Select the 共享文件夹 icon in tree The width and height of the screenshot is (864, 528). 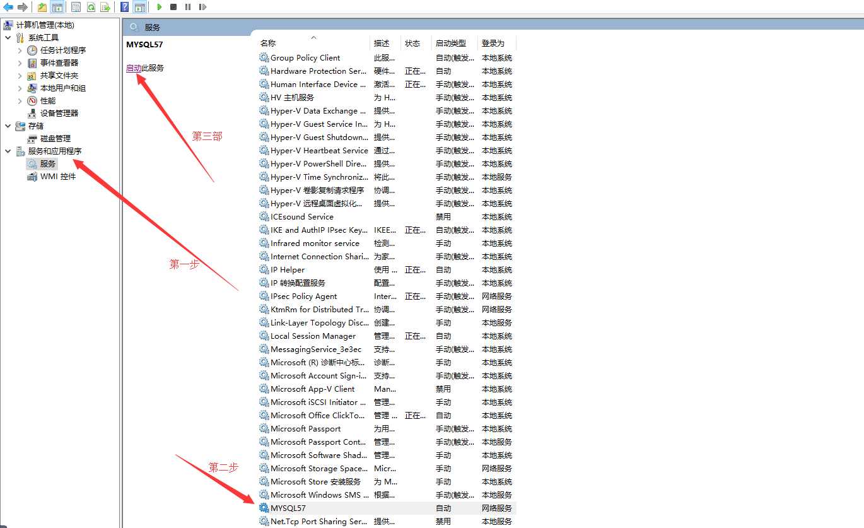coord(32,76)
